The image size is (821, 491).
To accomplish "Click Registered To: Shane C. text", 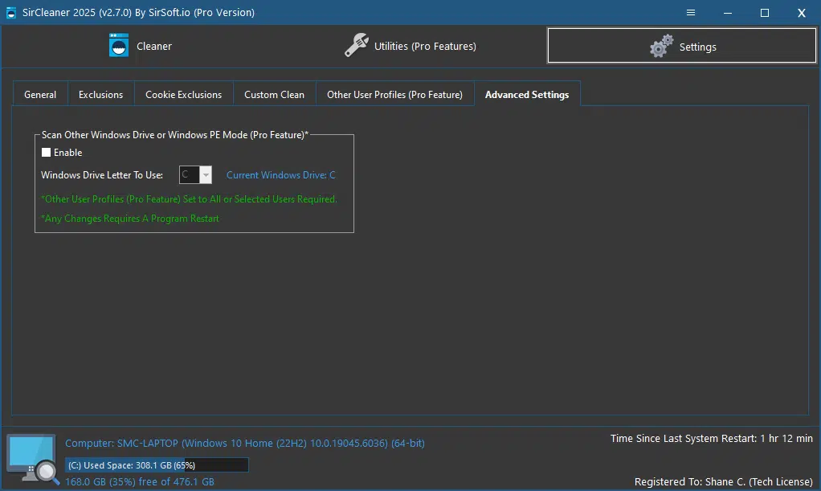I will pyautogui.click(x=724, y=481).
